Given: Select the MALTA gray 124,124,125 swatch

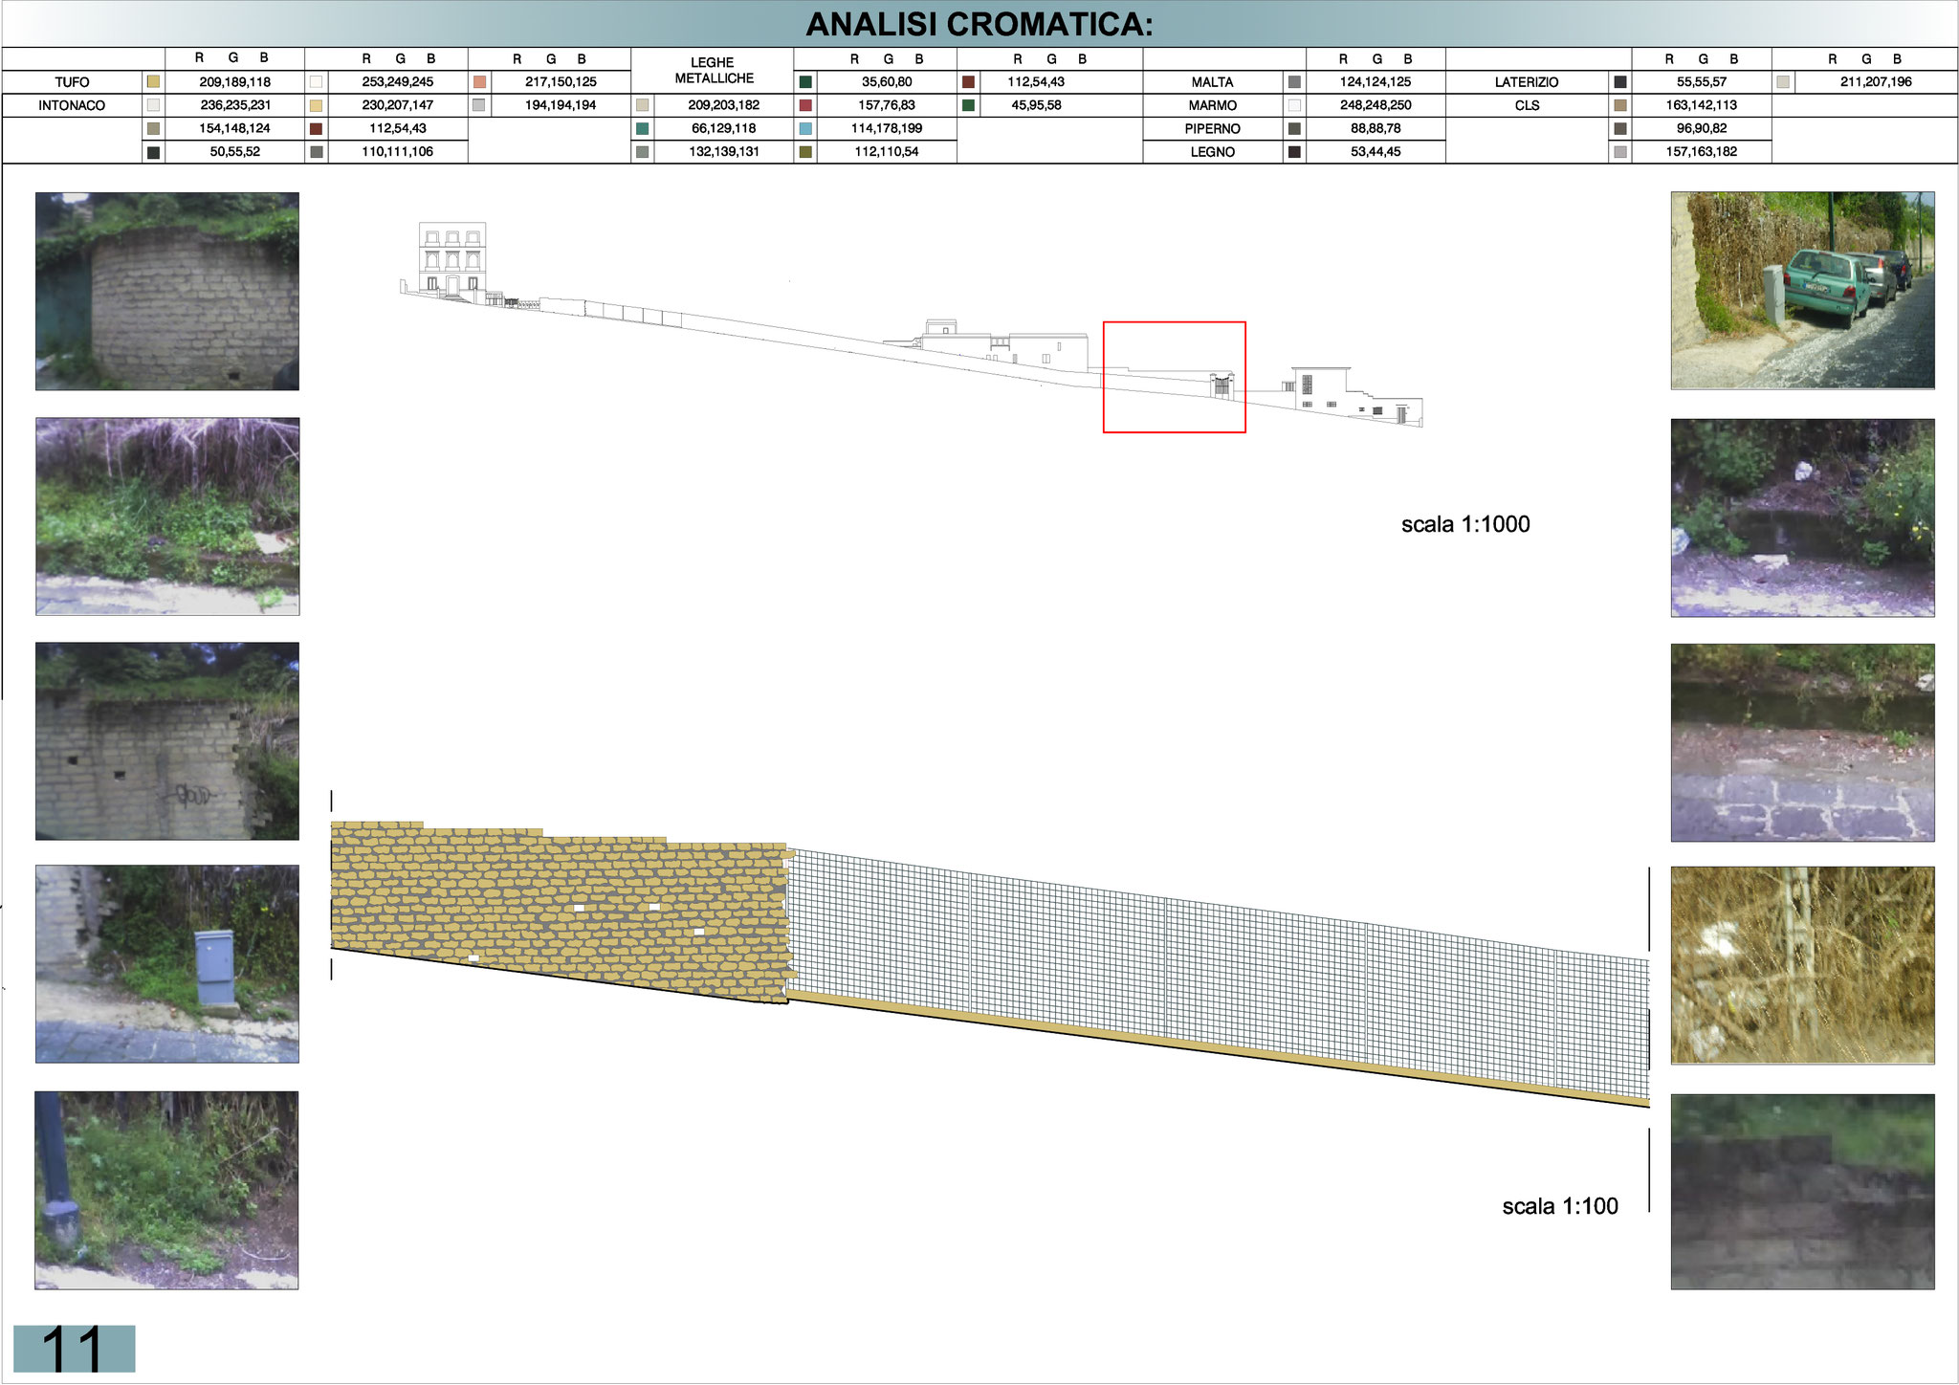Looking at the screenshot, I should [x=1294, y=82].
